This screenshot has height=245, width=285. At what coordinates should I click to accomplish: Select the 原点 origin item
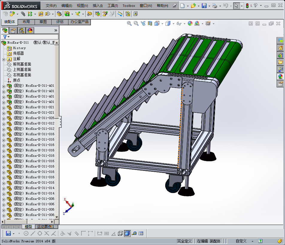[16, 80]
